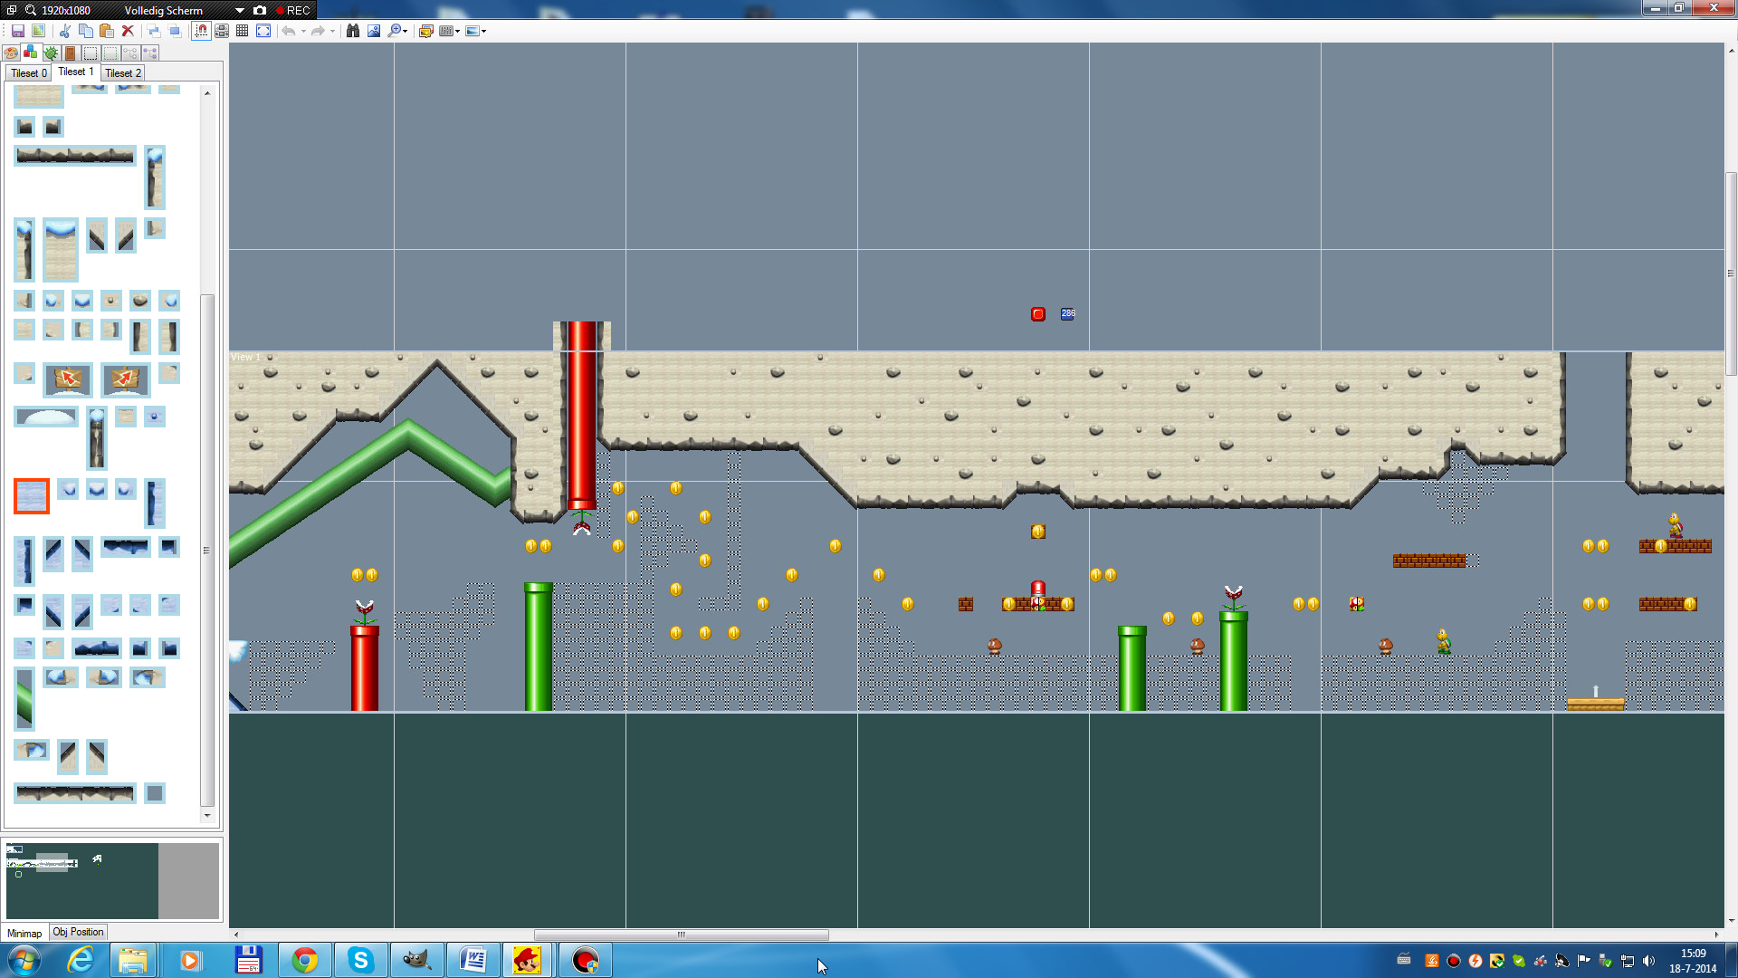Switch to the Minimap tab
This screenshot has height=978, width=1738.
tap(24, 933)
